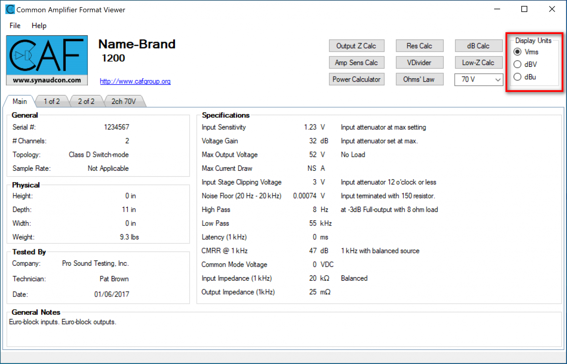The width and height of the screenshot is (567, 364).
Task: Open the Help menu
Action: [x=39, y=26]
